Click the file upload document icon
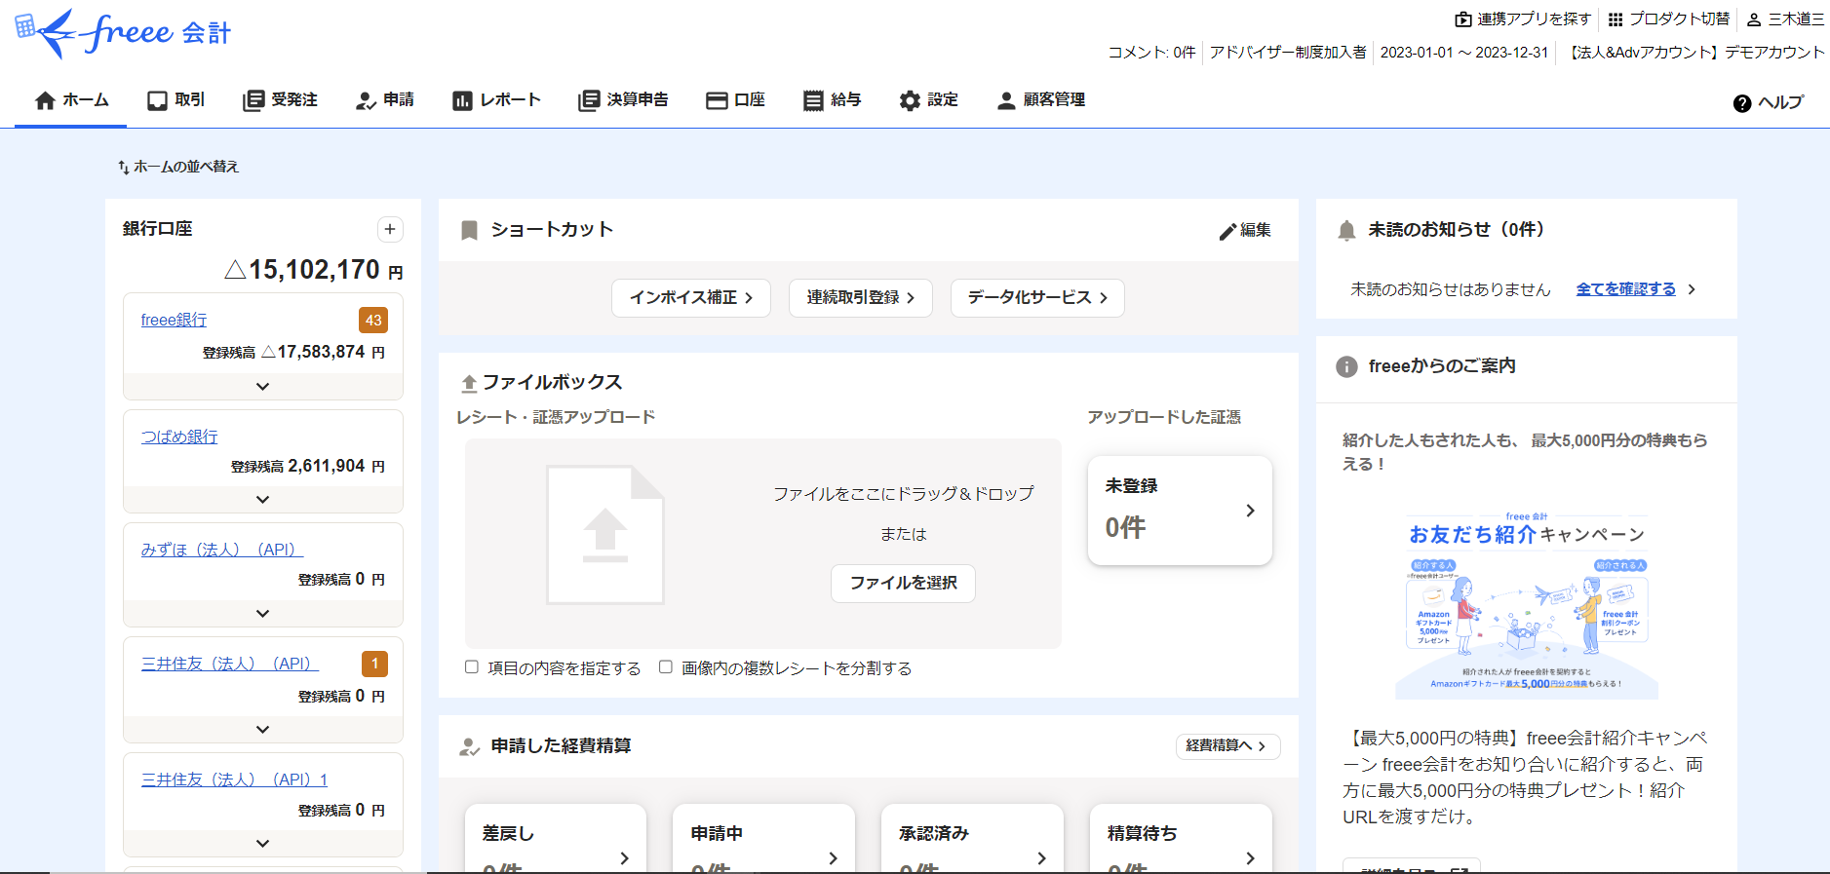 (604, 535)
